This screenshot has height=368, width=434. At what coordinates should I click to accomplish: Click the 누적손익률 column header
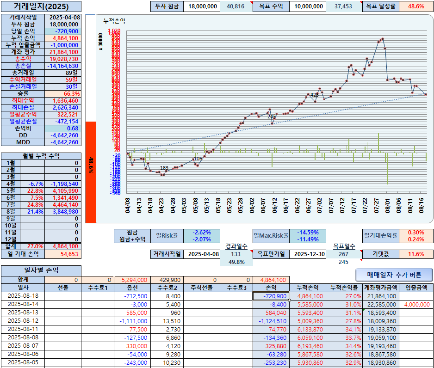click(344, 288)
